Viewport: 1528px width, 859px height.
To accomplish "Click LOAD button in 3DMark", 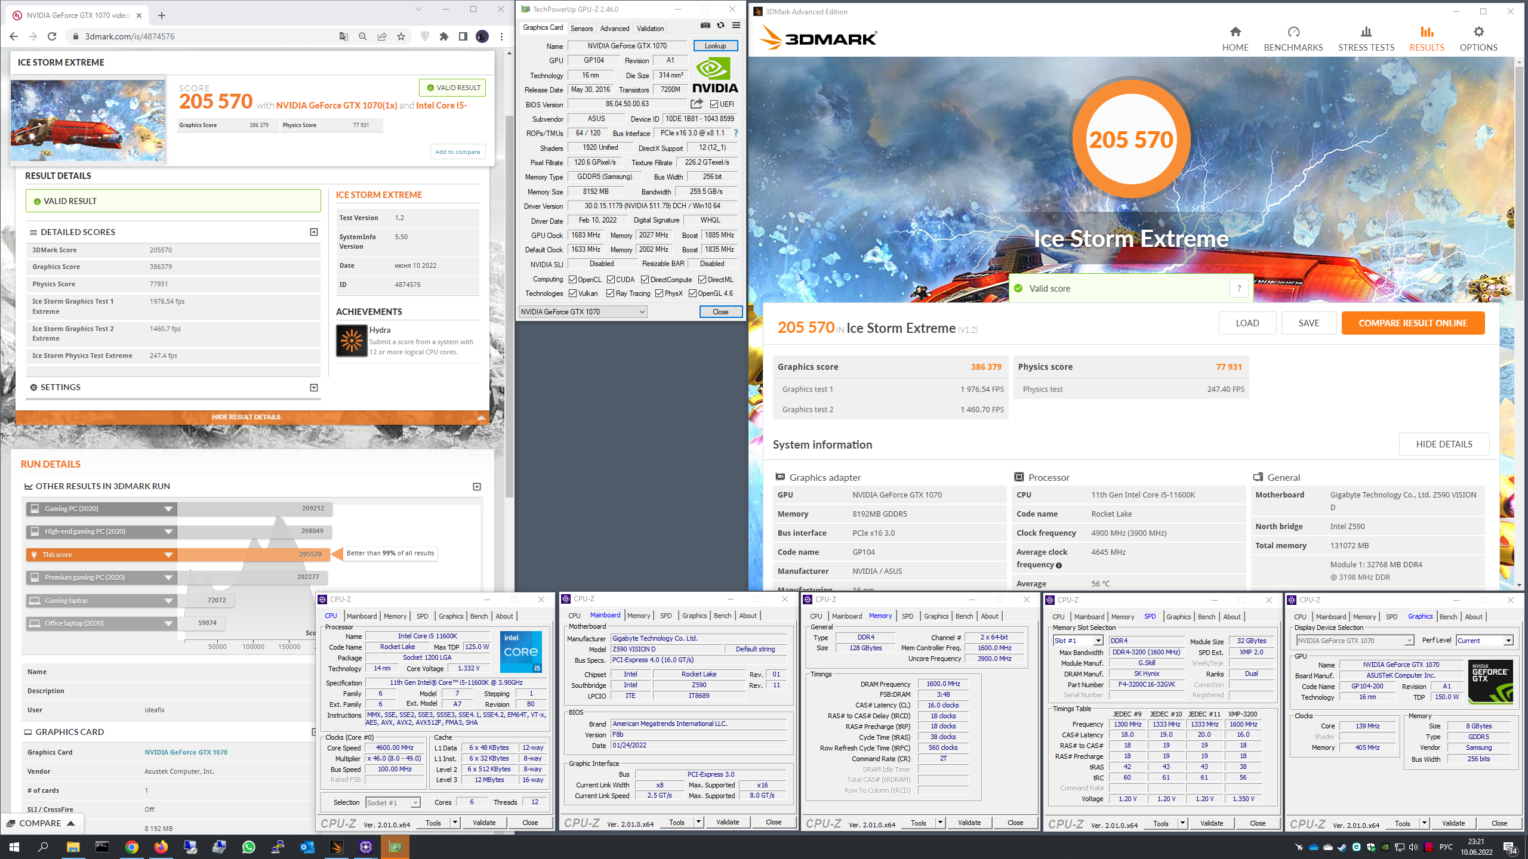I will point(1247,323).
